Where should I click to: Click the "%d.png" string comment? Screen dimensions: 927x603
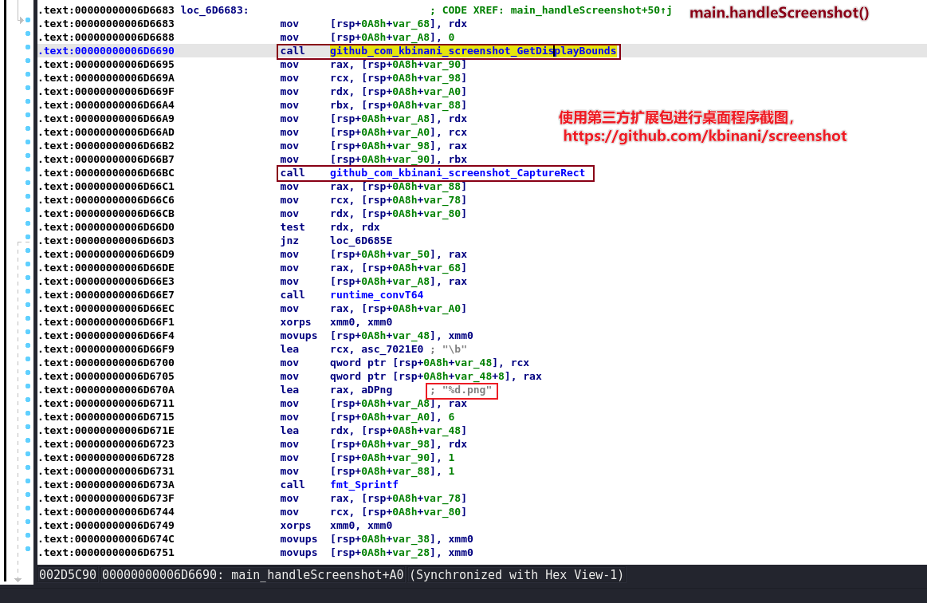(x=466, y=390)
